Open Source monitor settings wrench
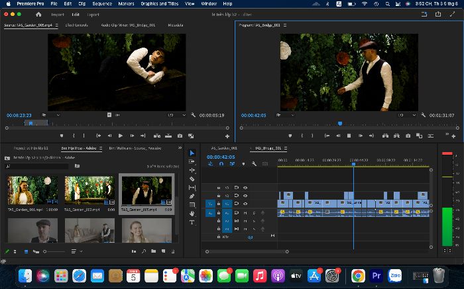 (193, 115)
